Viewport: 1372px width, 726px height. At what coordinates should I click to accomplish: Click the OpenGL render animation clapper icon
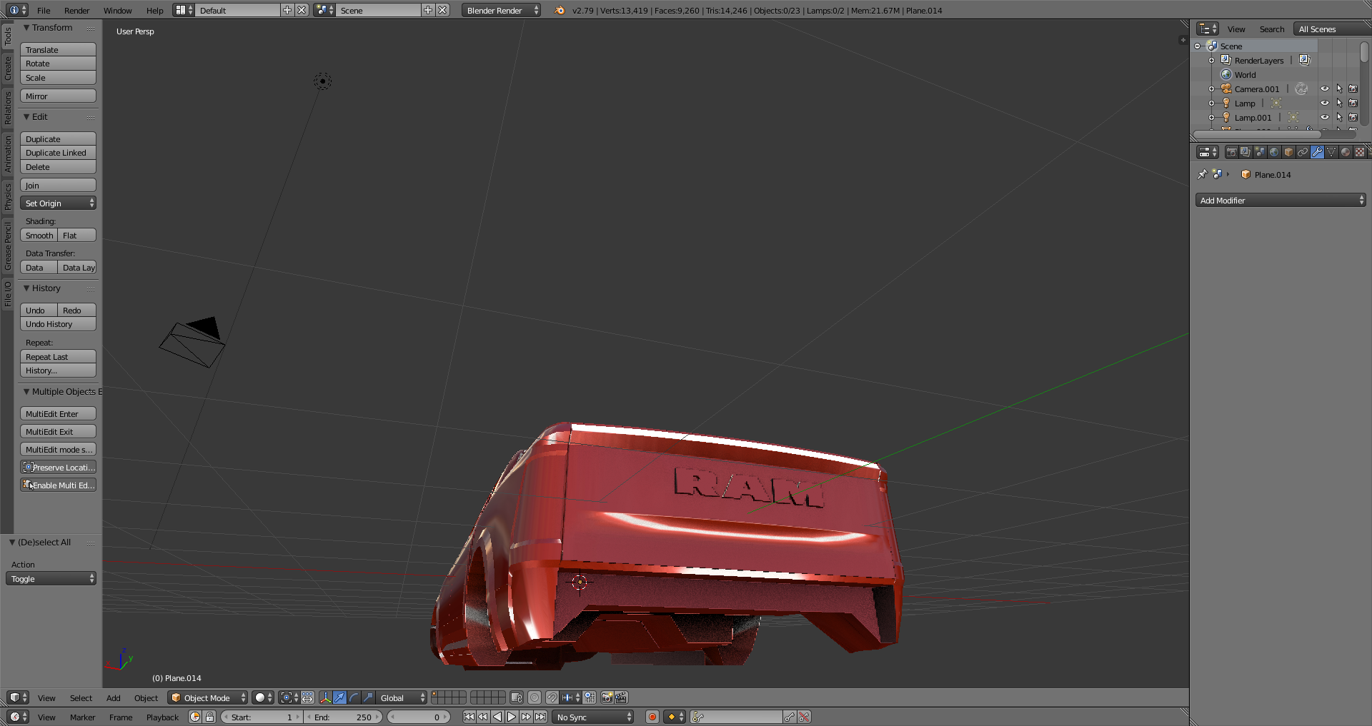[621, 697]
